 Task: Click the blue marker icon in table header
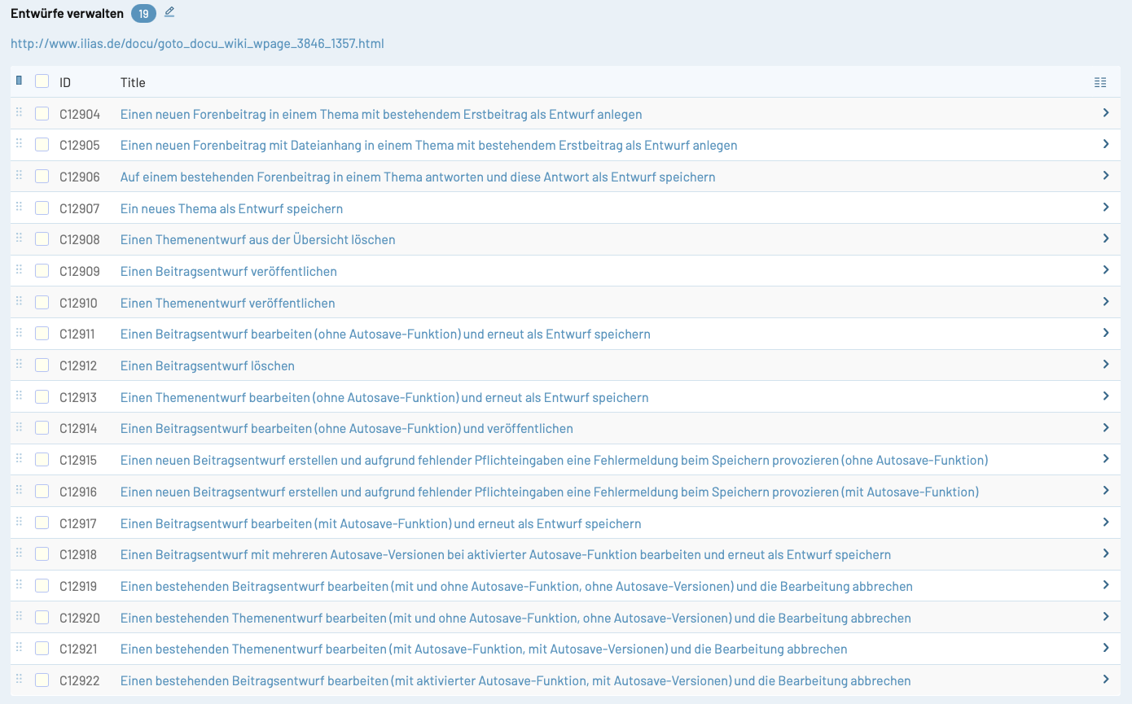[x=19, y=81]
